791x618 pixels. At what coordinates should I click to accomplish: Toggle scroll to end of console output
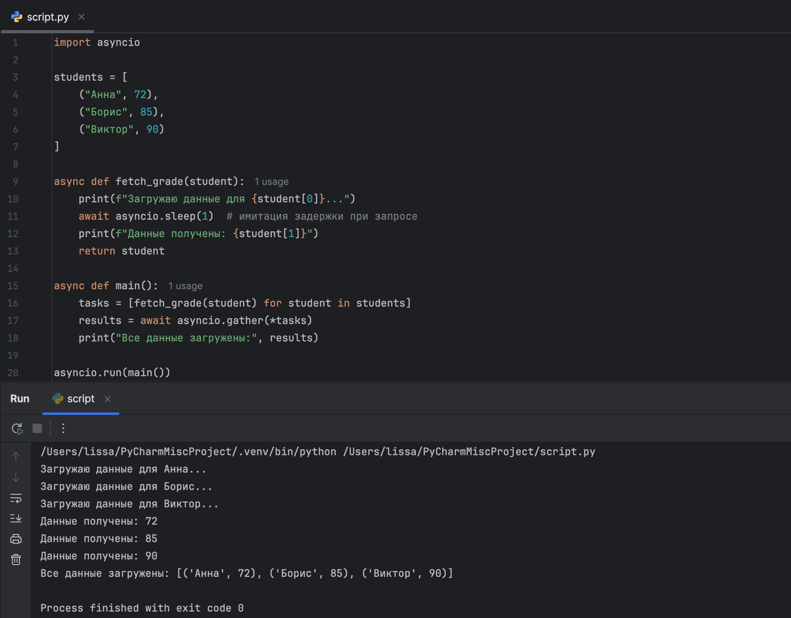point(16,518)
